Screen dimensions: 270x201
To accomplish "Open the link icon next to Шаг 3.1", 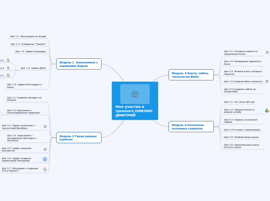I will tap(267, 52).
